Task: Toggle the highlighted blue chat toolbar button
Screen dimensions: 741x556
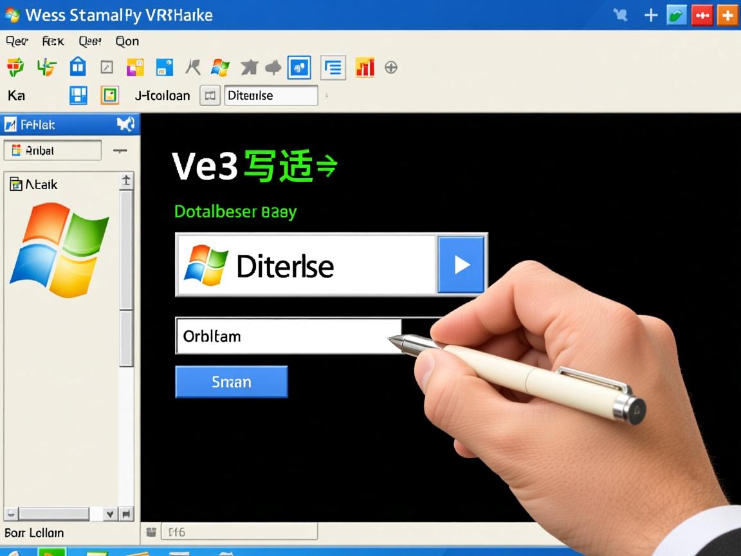Action: [299, 67]
